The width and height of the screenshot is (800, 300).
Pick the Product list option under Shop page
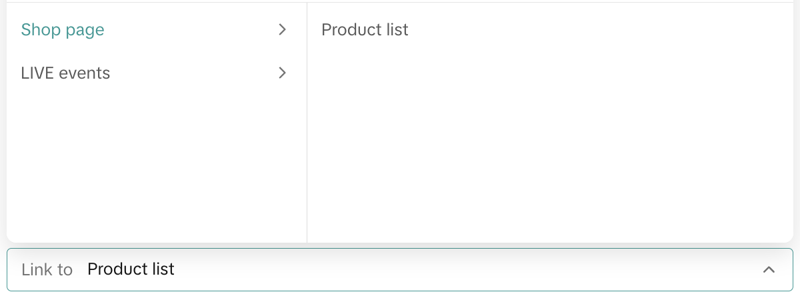[x=365, y=30]
